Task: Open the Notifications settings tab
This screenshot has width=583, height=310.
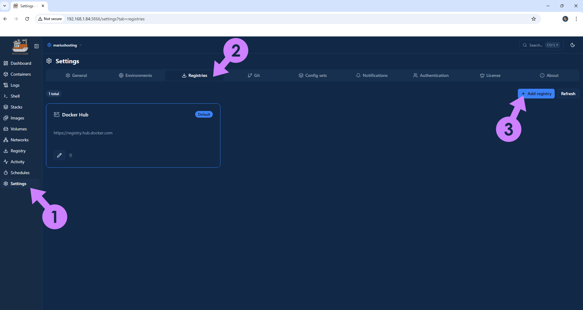Action: (x=372, y=75)
